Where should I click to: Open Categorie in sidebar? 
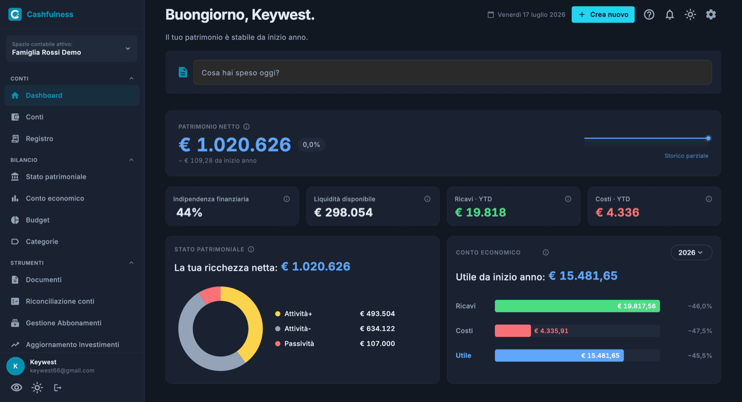72,242
